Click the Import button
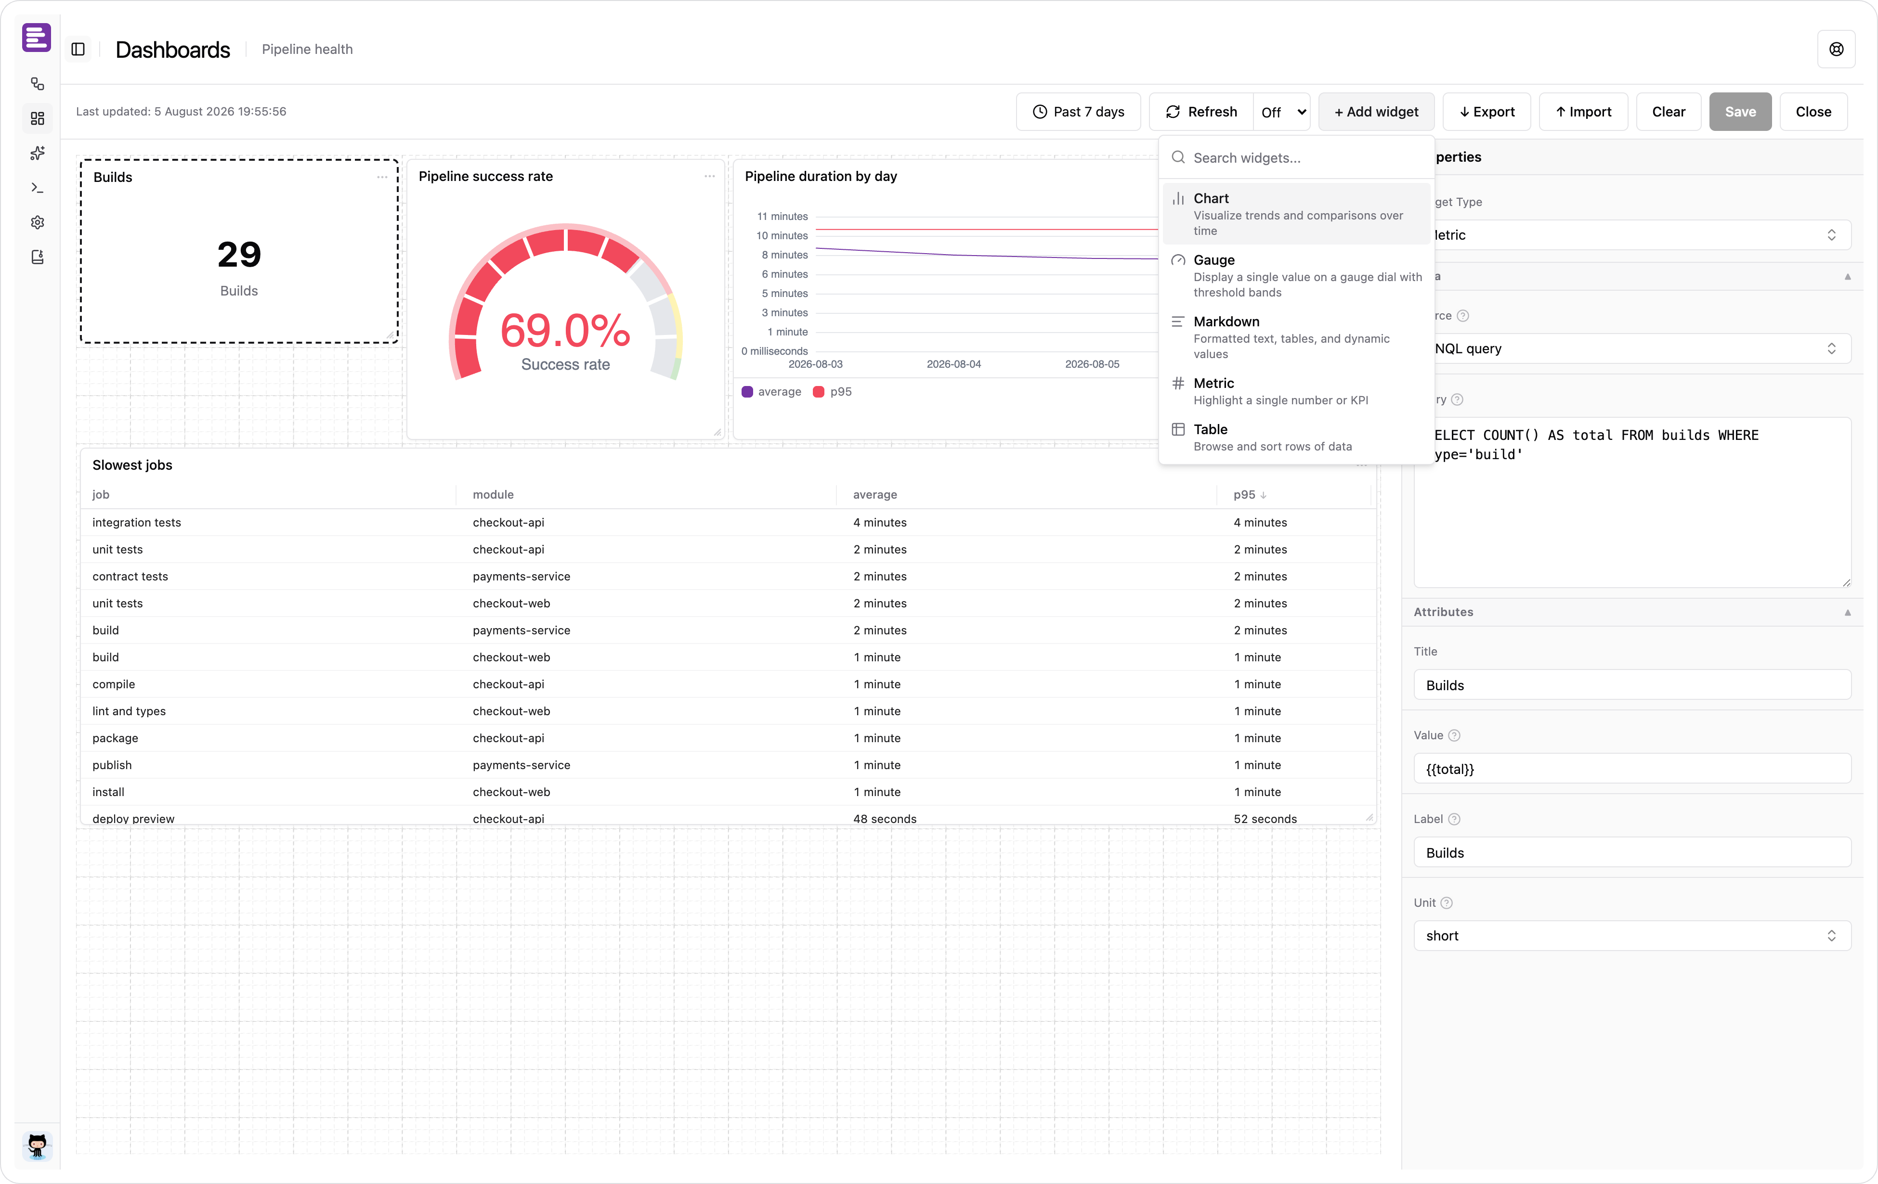1878x1184 pixels. pyautogui.click(x=1582, y=112)
